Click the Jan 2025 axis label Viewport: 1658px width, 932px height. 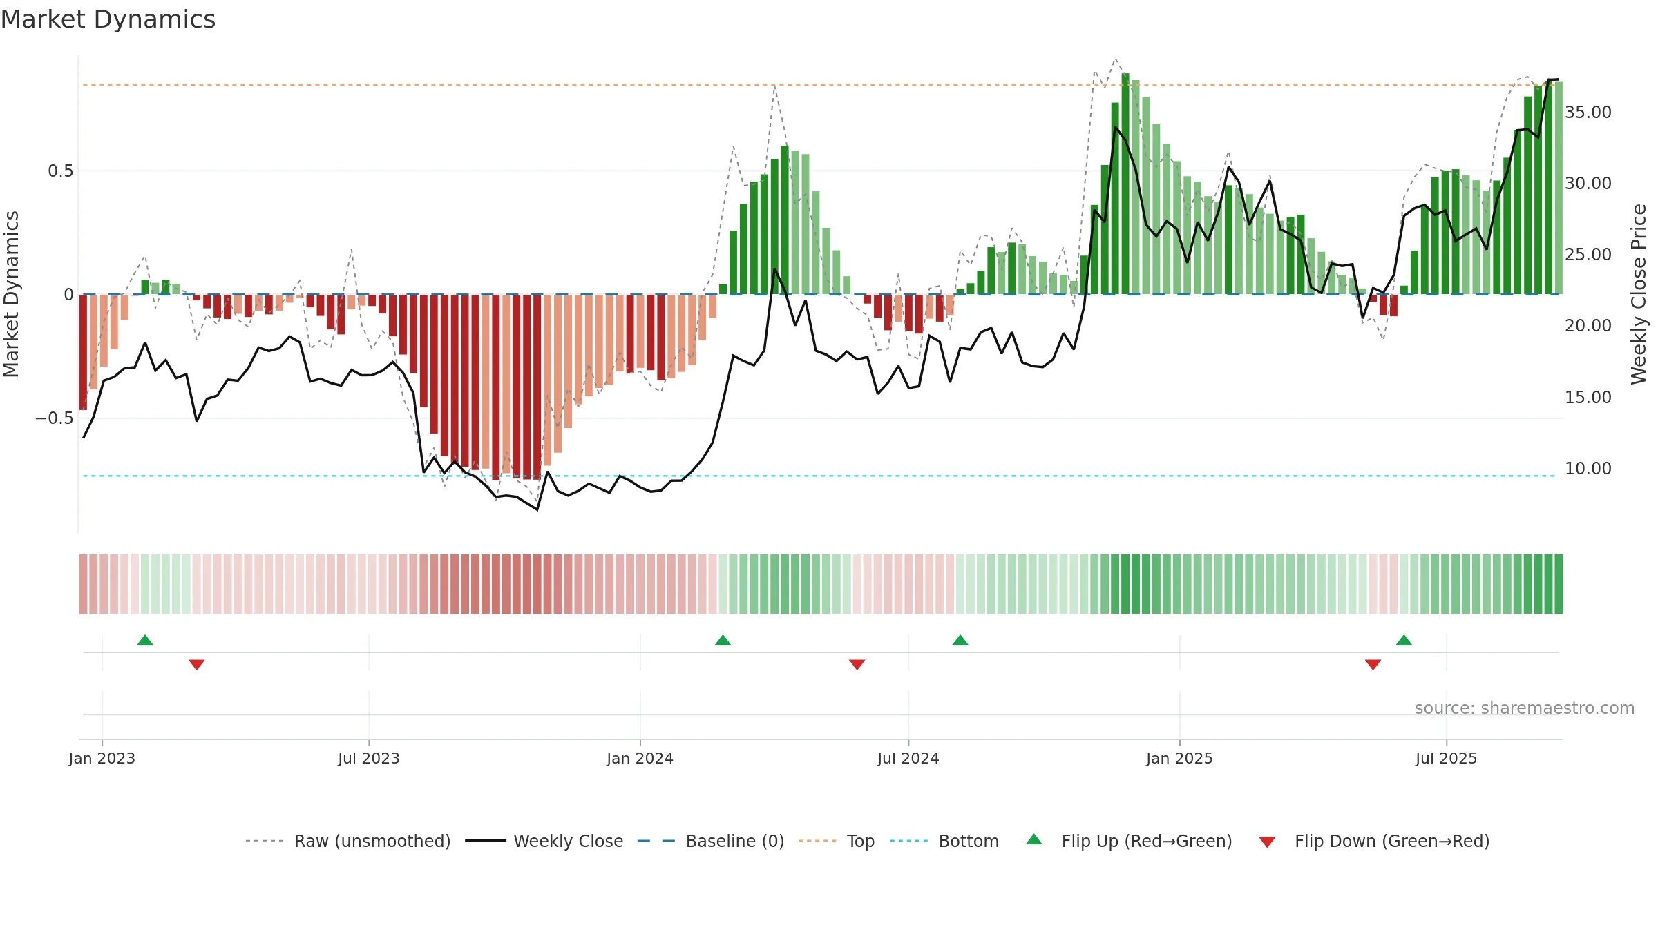1179,758
